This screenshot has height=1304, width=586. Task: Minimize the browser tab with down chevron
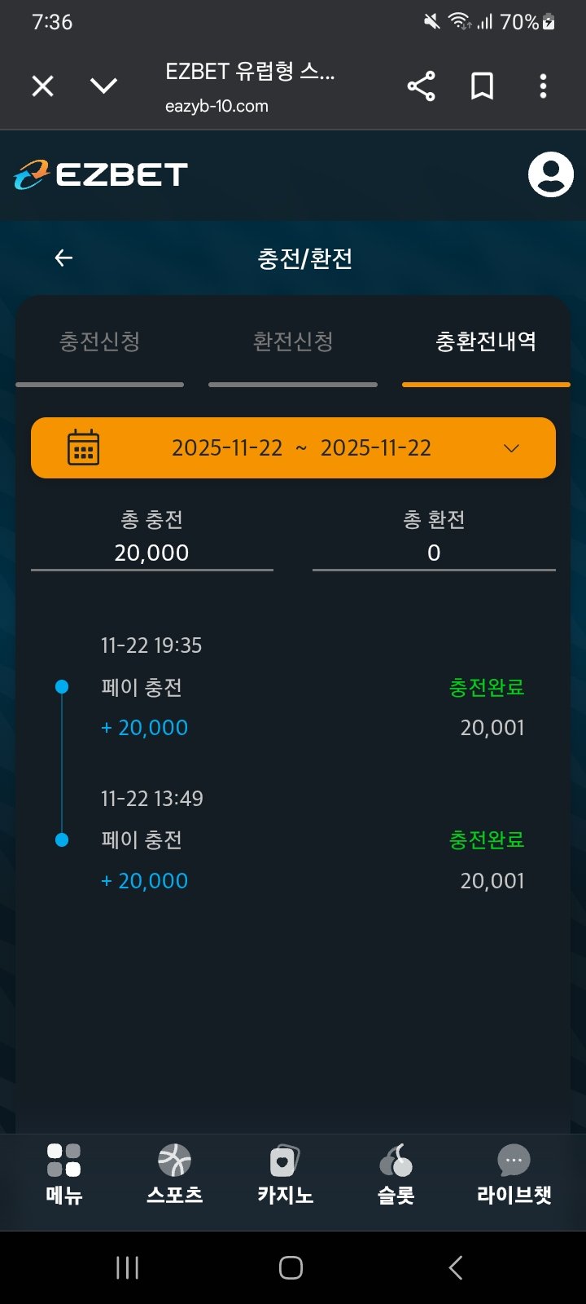coord(103,86)
